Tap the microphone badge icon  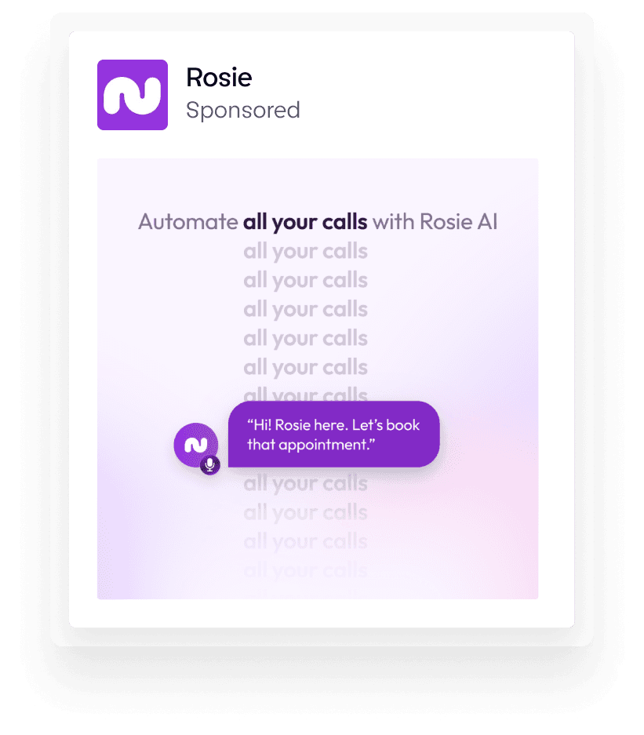[x=210, y=465]
